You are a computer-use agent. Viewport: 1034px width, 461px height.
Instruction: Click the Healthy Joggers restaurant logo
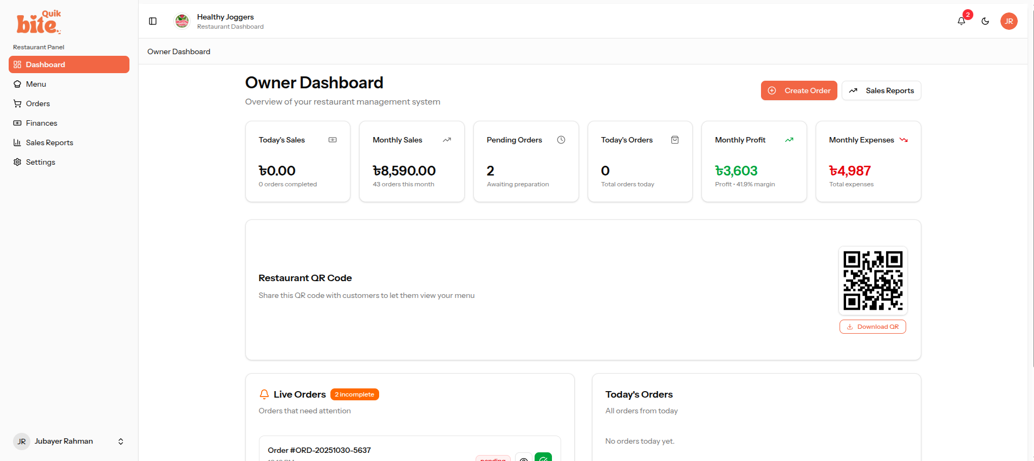[x=182, y=21]
